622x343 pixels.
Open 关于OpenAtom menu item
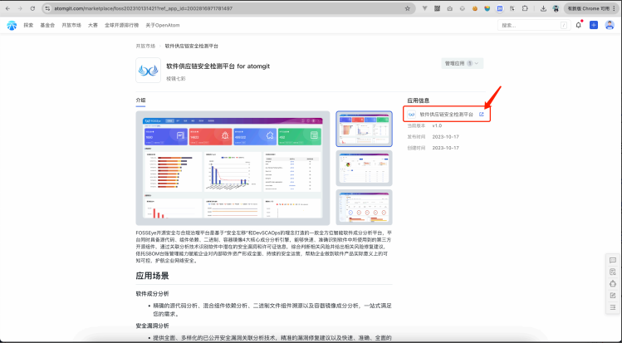coord(163,25)
